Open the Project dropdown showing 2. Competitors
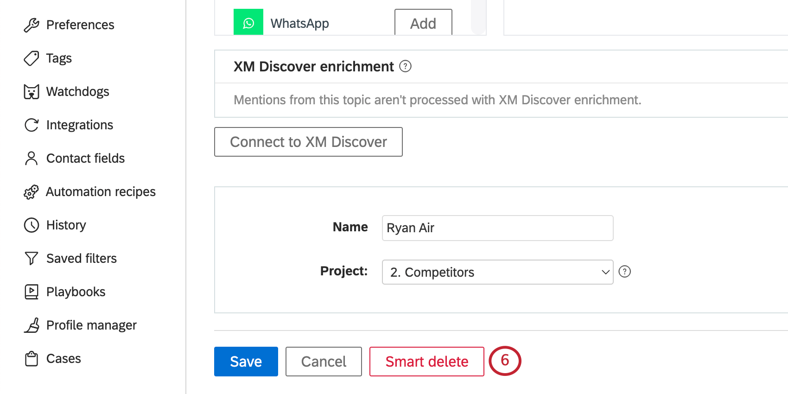Image resolution: width=788 pixels, height=394 pixels. (497, 272)
